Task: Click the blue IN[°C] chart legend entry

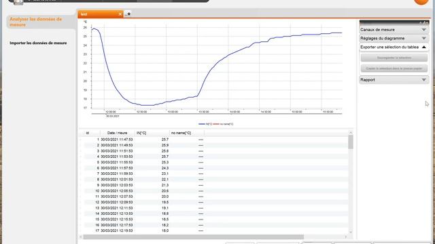Action: pos(205,124)
